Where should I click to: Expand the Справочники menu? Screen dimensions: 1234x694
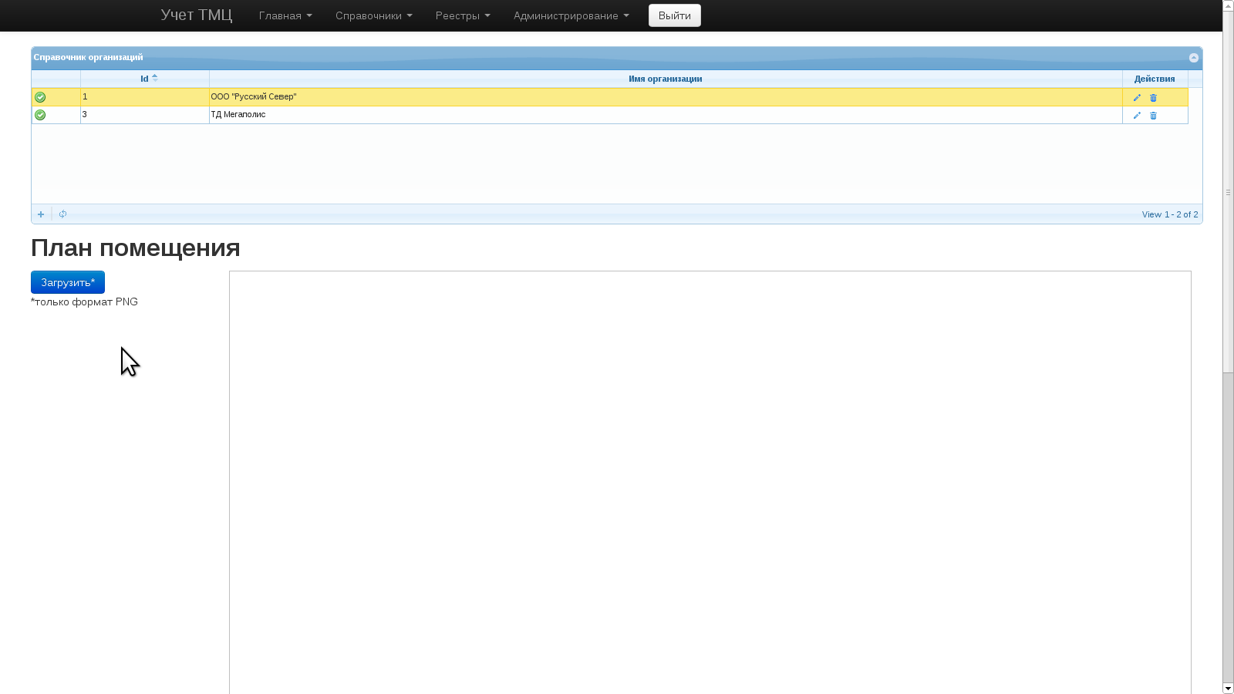[373, 15]
